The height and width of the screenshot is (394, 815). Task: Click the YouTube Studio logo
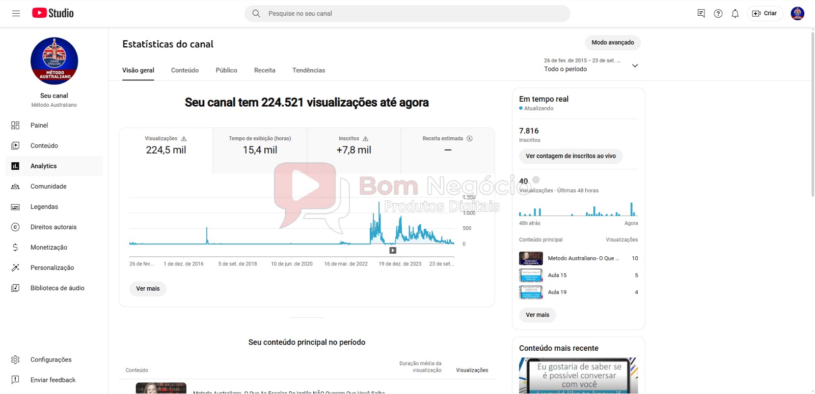[53, 13]
